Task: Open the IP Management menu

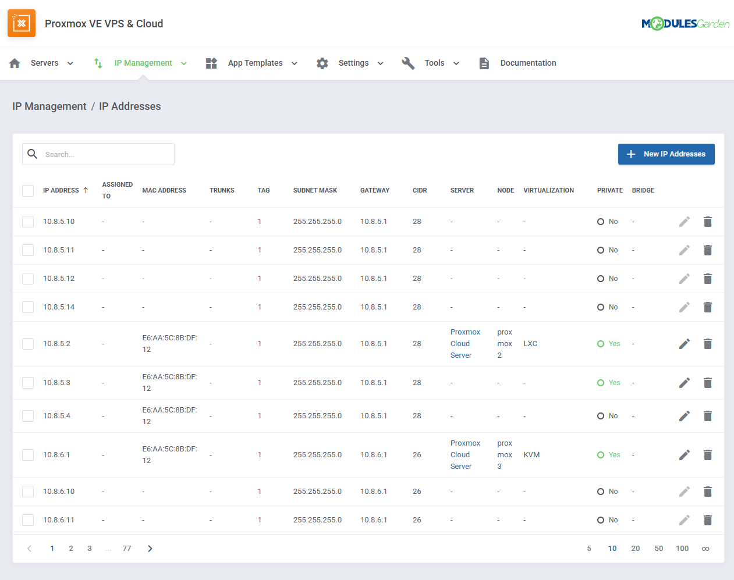Action: click(x=143, y=63)
